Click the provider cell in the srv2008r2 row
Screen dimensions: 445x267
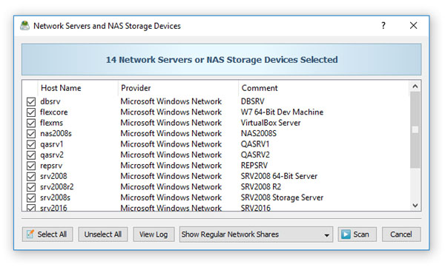point(171,187)
